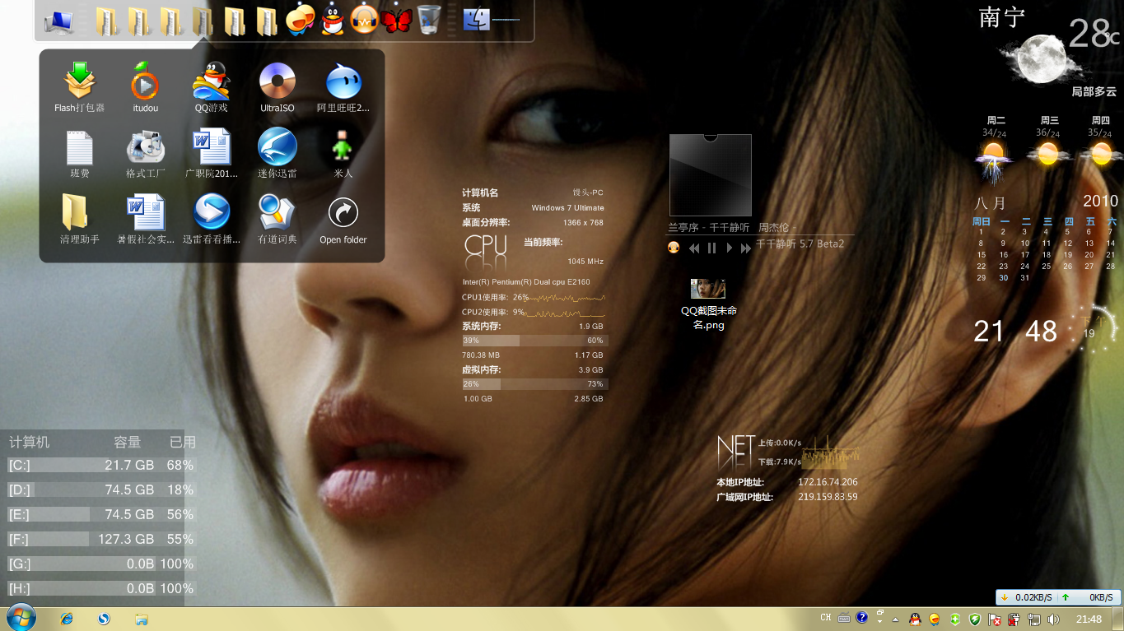1124x631 pixels.
Task: Open the Recycle Bin in the dock
Action: 428,20
